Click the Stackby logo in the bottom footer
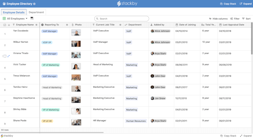 pyautogui.click(x=7, y=135)
